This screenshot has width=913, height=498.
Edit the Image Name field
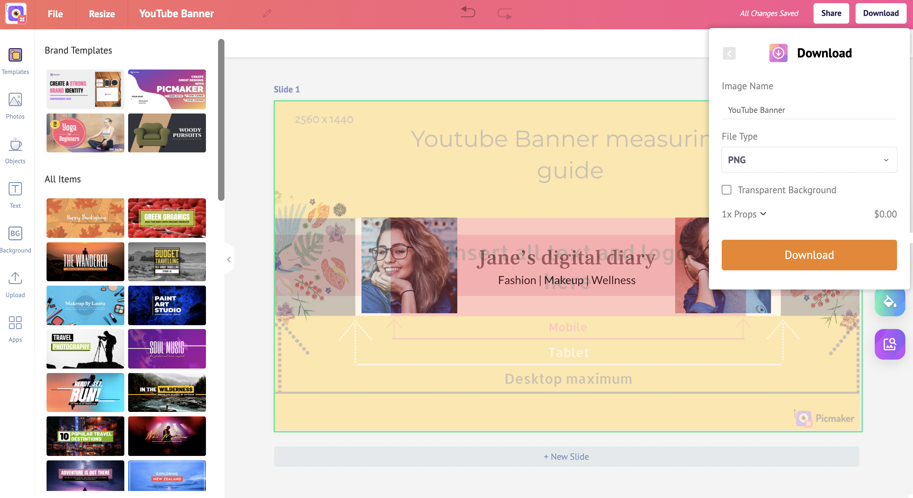point(809,110)
